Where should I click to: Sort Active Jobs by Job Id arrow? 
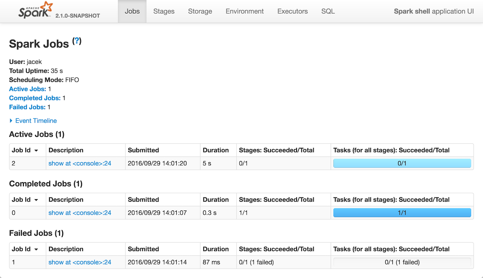(36, 151)
